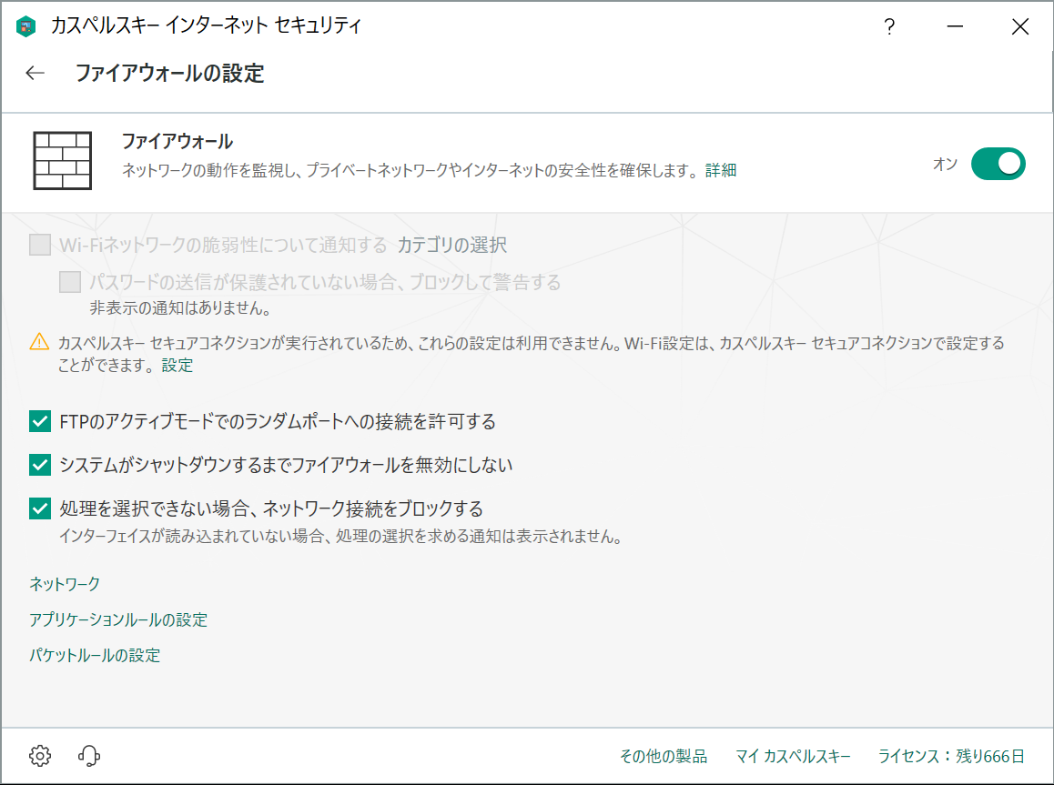Click the warning triangle icon

pos(36,339)
